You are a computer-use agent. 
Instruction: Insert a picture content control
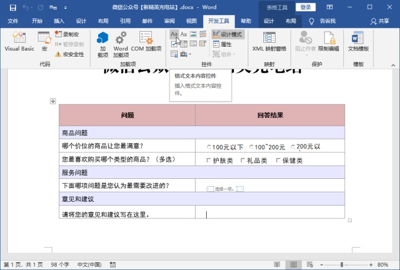193,34
